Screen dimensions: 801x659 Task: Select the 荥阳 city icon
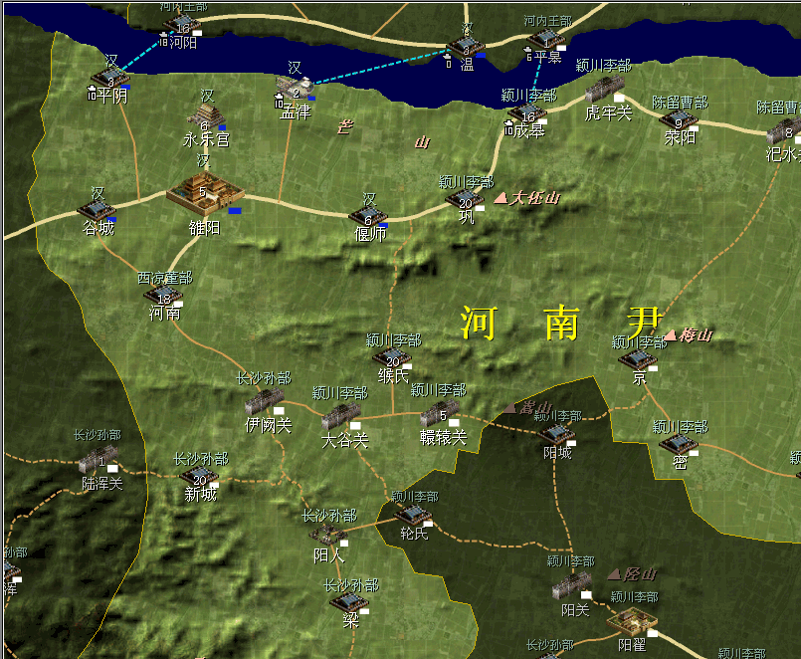[679, 120]
